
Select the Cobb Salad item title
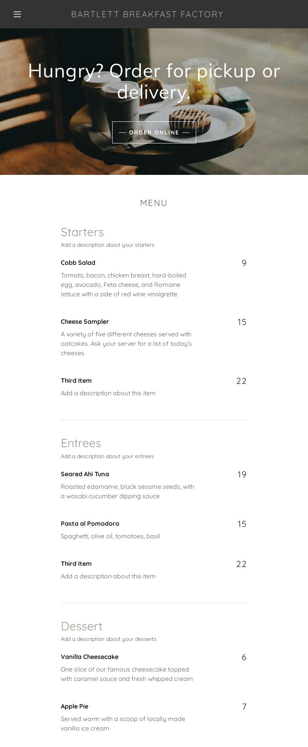[x=78, y=262]
